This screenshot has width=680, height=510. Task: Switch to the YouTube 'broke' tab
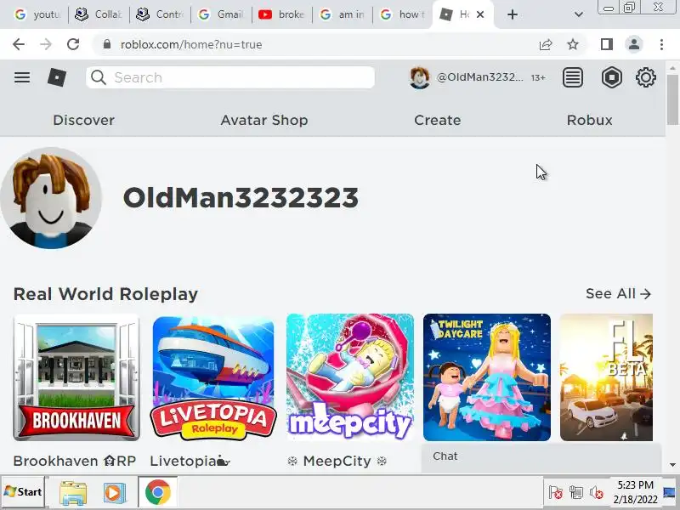pyautogui.click(x=281, y=14)
